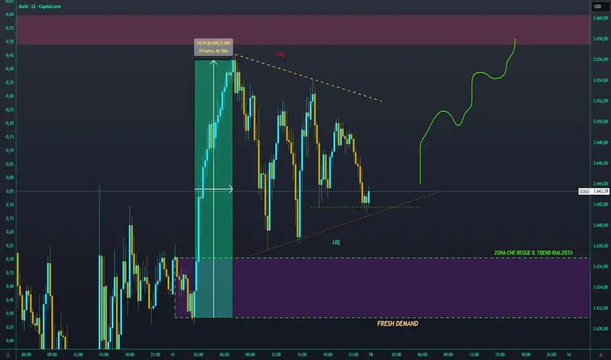Image resolution: width=611 pixels, height=360 pixels.
Task: Select the GOLD 3.643,29 current price label
Action: 593,192
